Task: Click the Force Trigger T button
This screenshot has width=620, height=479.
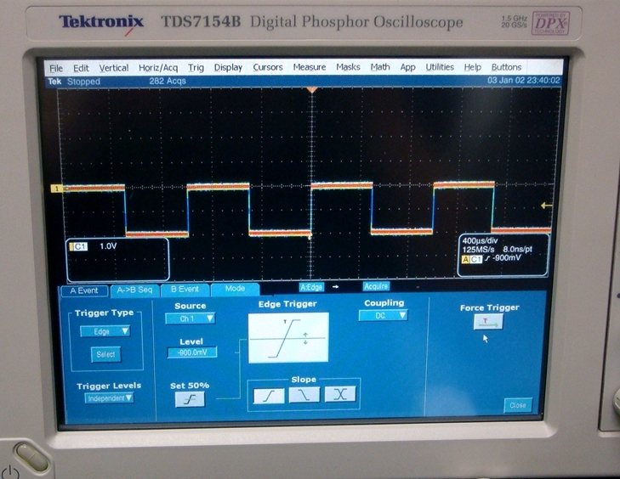Action: coord(488,322)
